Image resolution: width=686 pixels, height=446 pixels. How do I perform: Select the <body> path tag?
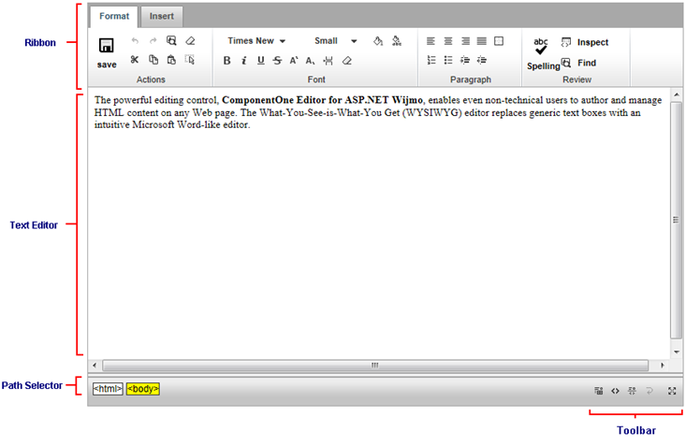(x=143, y=389)
